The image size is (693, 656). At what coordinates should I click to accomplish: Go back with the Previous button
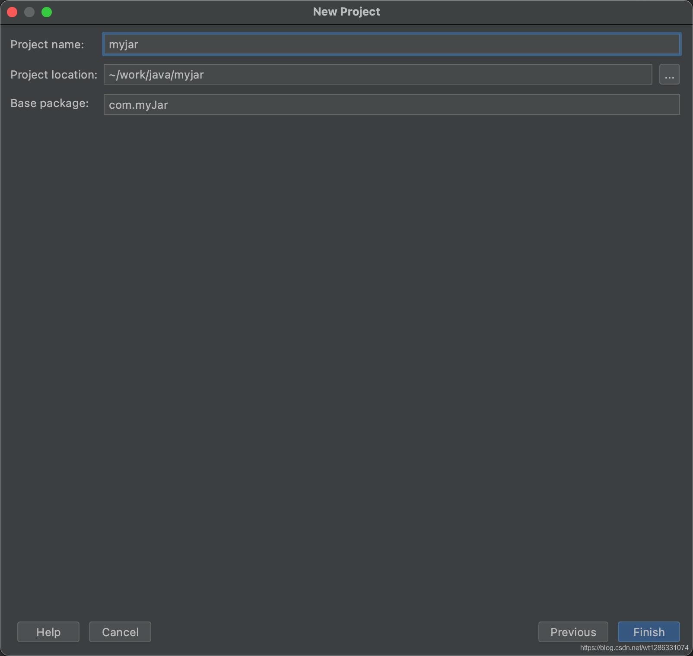(x=573, y=632)
